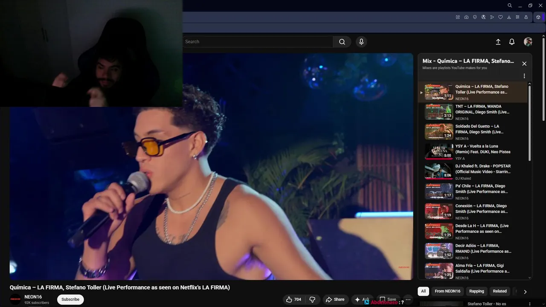The width and height of the screenshot is (546, 307).
Task: Select the Related filter chip
Action: click(500, 291)
